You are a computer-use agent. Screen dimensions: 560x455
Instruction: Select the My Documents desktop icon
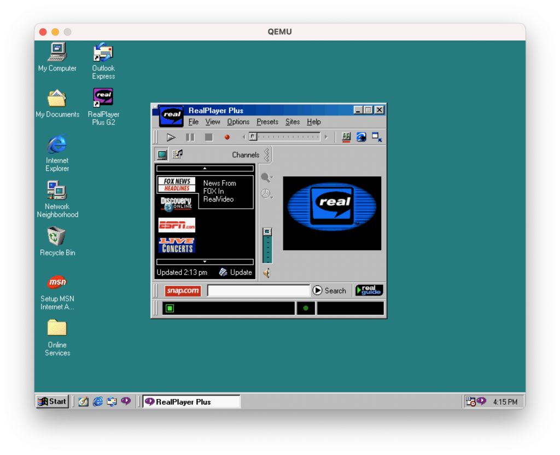57,103
